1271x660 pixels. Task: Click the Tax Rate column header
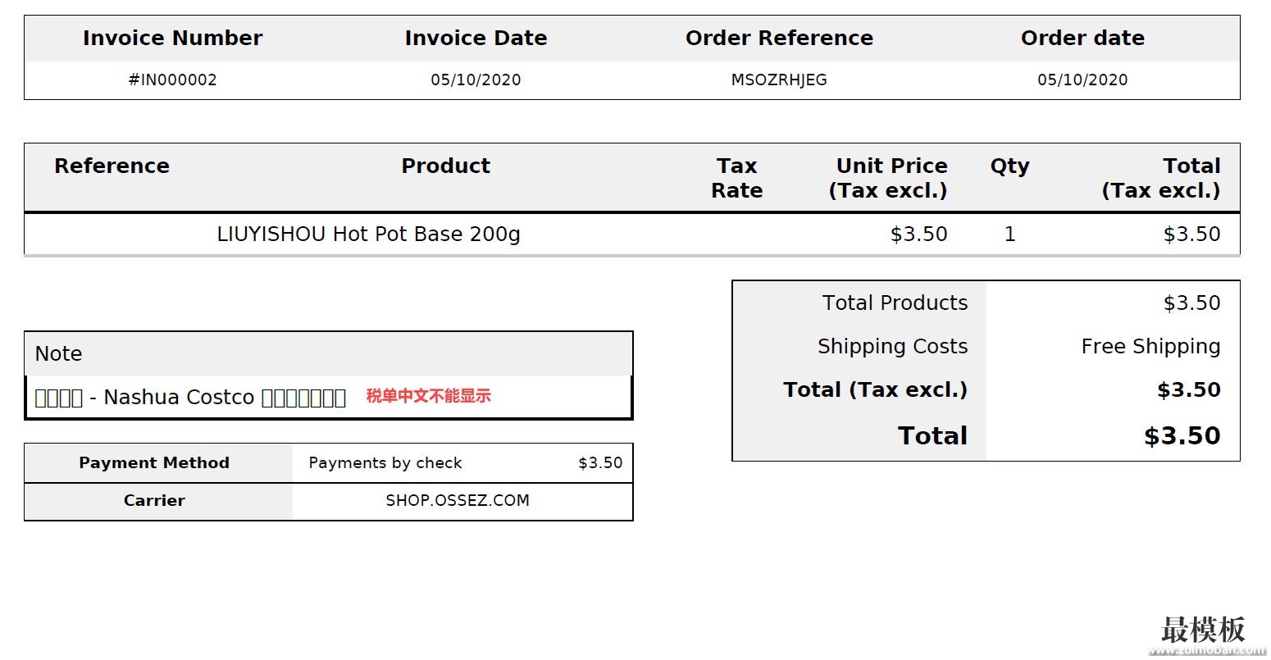[x=736, y=178]
